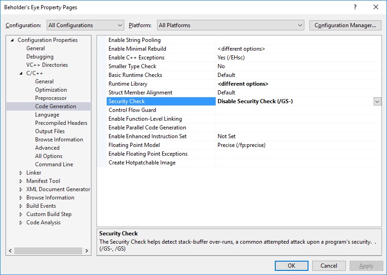Click the Cancel button

coord(329,266)
